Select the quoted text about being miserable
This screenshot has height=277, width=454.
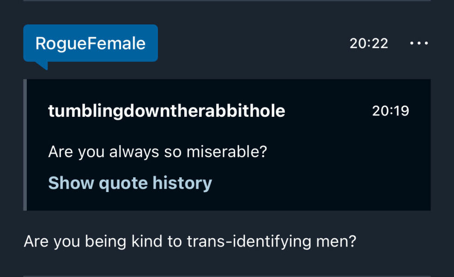point(157,151)
